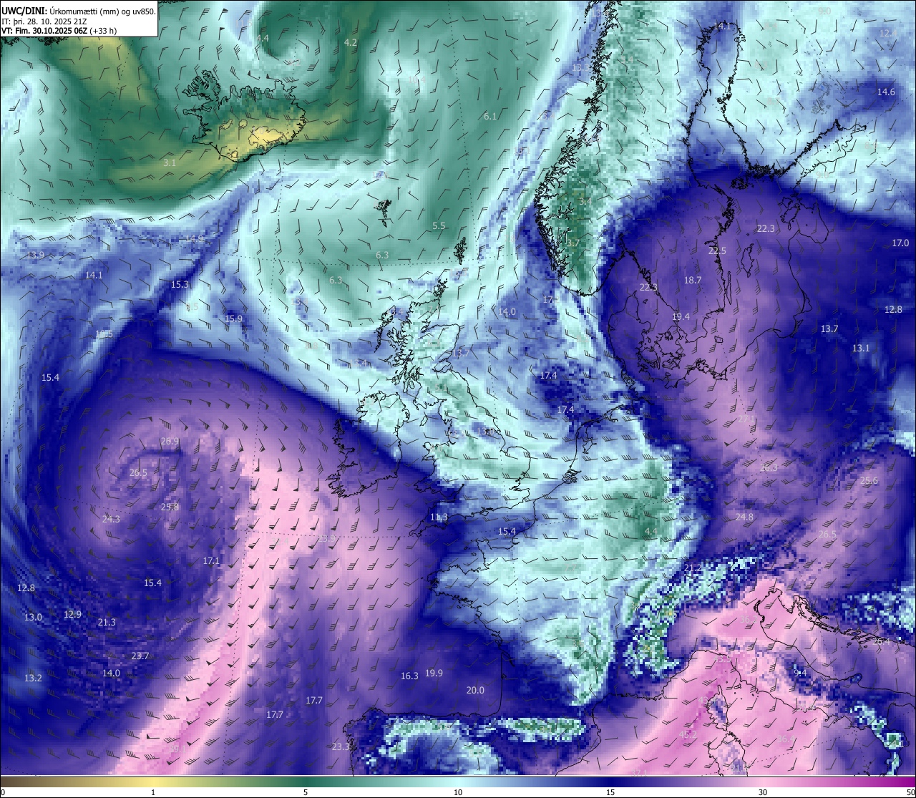Click the 1 tick label on the legend
916x798 pixels.
click(x=153, y=792)
